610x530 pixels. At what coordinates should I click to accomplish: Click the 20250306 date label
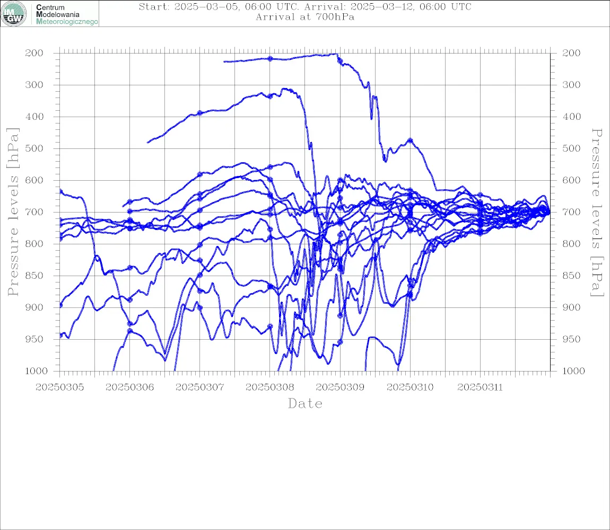129,387
